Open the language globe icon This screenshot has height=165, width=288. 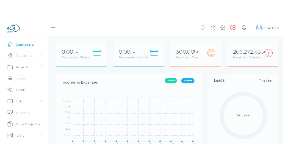pos(244,28)
